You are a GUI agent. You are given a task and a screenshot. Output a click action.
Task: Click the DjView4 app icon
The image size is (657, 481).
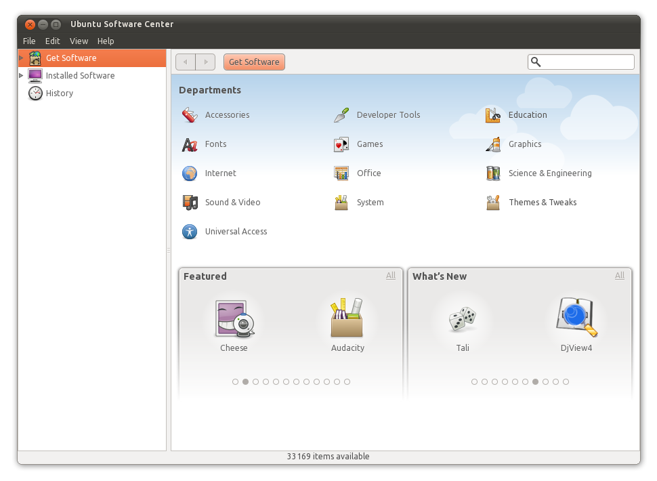pos(576,317)
